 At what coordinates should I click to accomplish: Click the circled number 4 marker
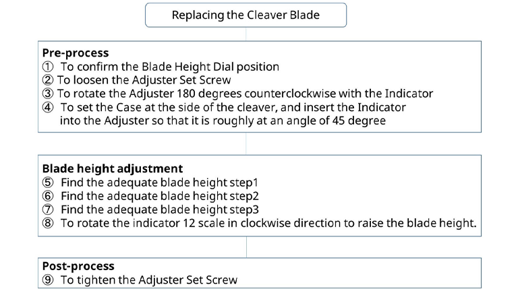tap(47, 107)
